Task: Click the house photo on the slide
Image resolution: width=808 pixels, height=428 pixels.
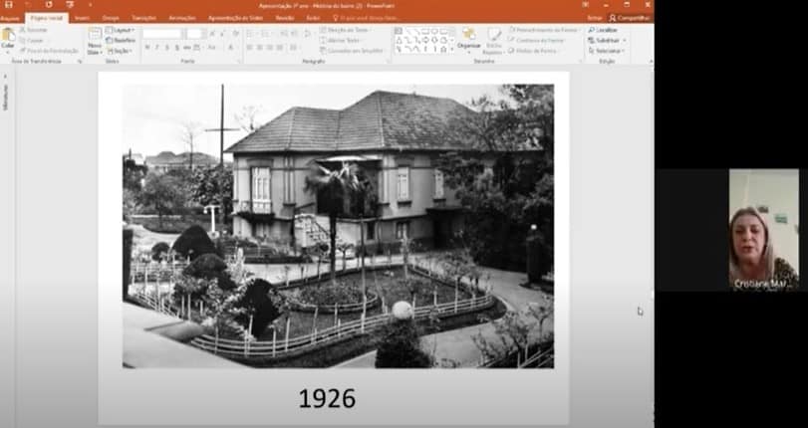Action: (338, 226)
